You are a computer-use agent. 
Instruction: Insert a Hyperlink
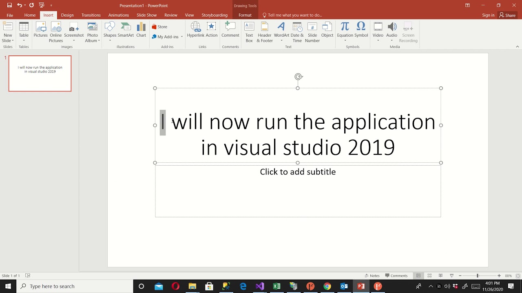point(195,30)
